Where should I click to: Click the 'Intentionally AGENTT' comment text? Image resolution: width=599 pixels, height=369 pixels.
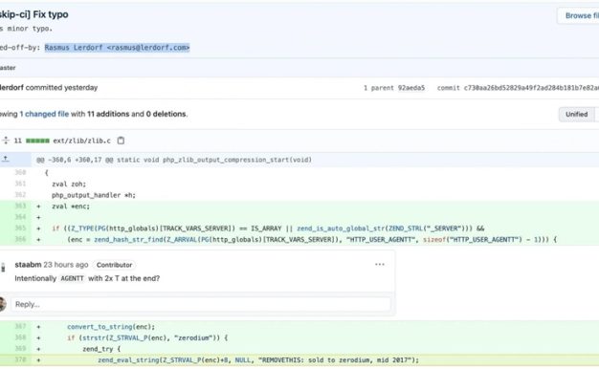pyautogui.click(x=87, y=278)
